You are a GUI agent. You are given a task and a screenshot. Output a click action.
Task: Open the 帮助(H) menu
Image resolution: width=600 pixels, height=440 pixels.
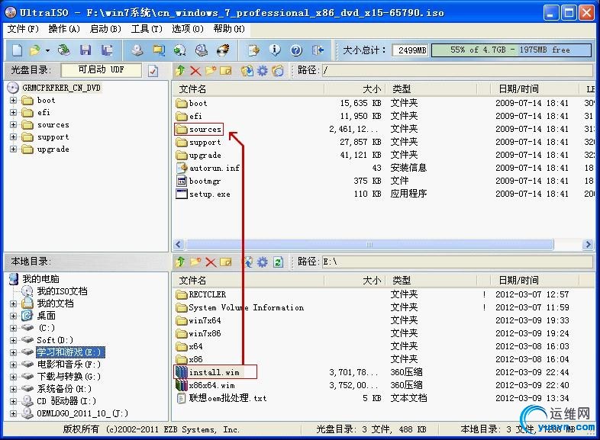tap(229, 29)
